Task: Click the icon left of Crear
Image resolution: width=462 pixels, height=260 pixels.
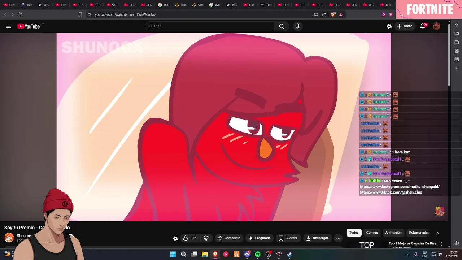Action: (389, 26)
